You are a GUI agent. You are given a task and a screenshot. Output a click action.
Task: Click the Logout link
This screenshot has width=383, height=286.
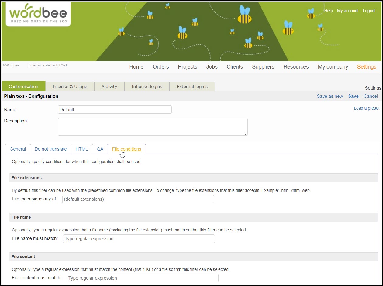[x=369, y=11]
